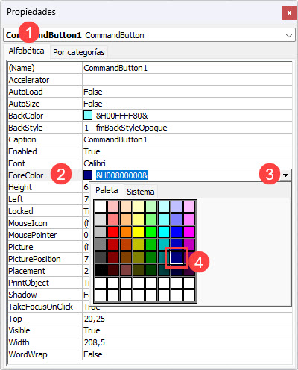This screenshot has width=298, height=370.
Task: Pick the bright green palette swatch
Action: [x=151, y=232]
